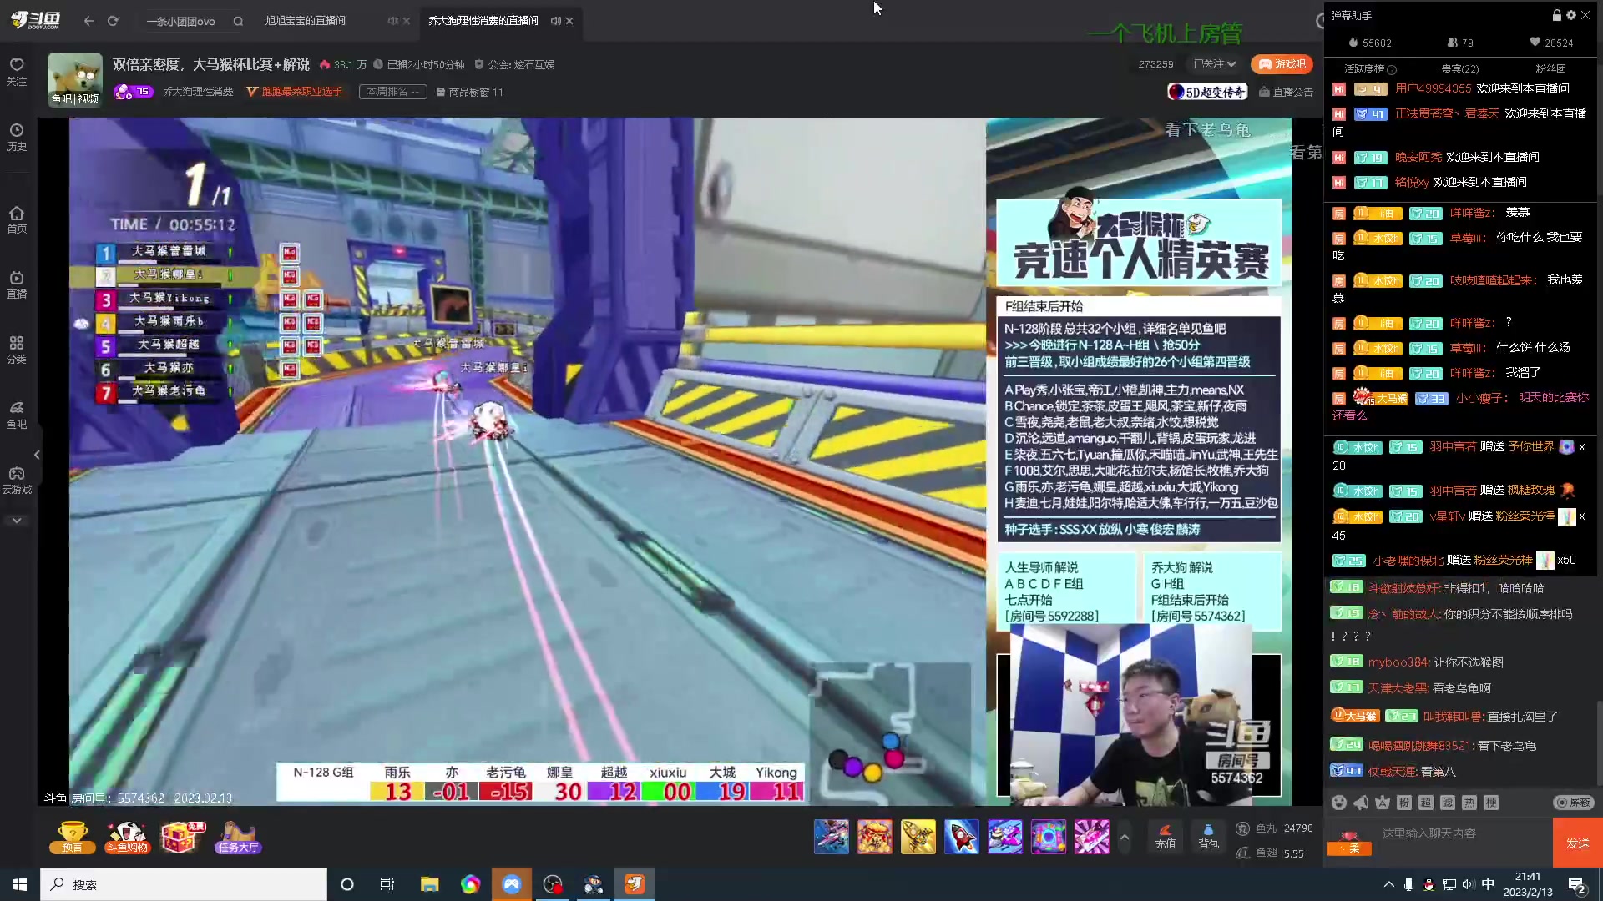The height and width of the screenshot is (901, 1603).
Task: Collapse the left sidebar with the arrow
Action: 37,455
